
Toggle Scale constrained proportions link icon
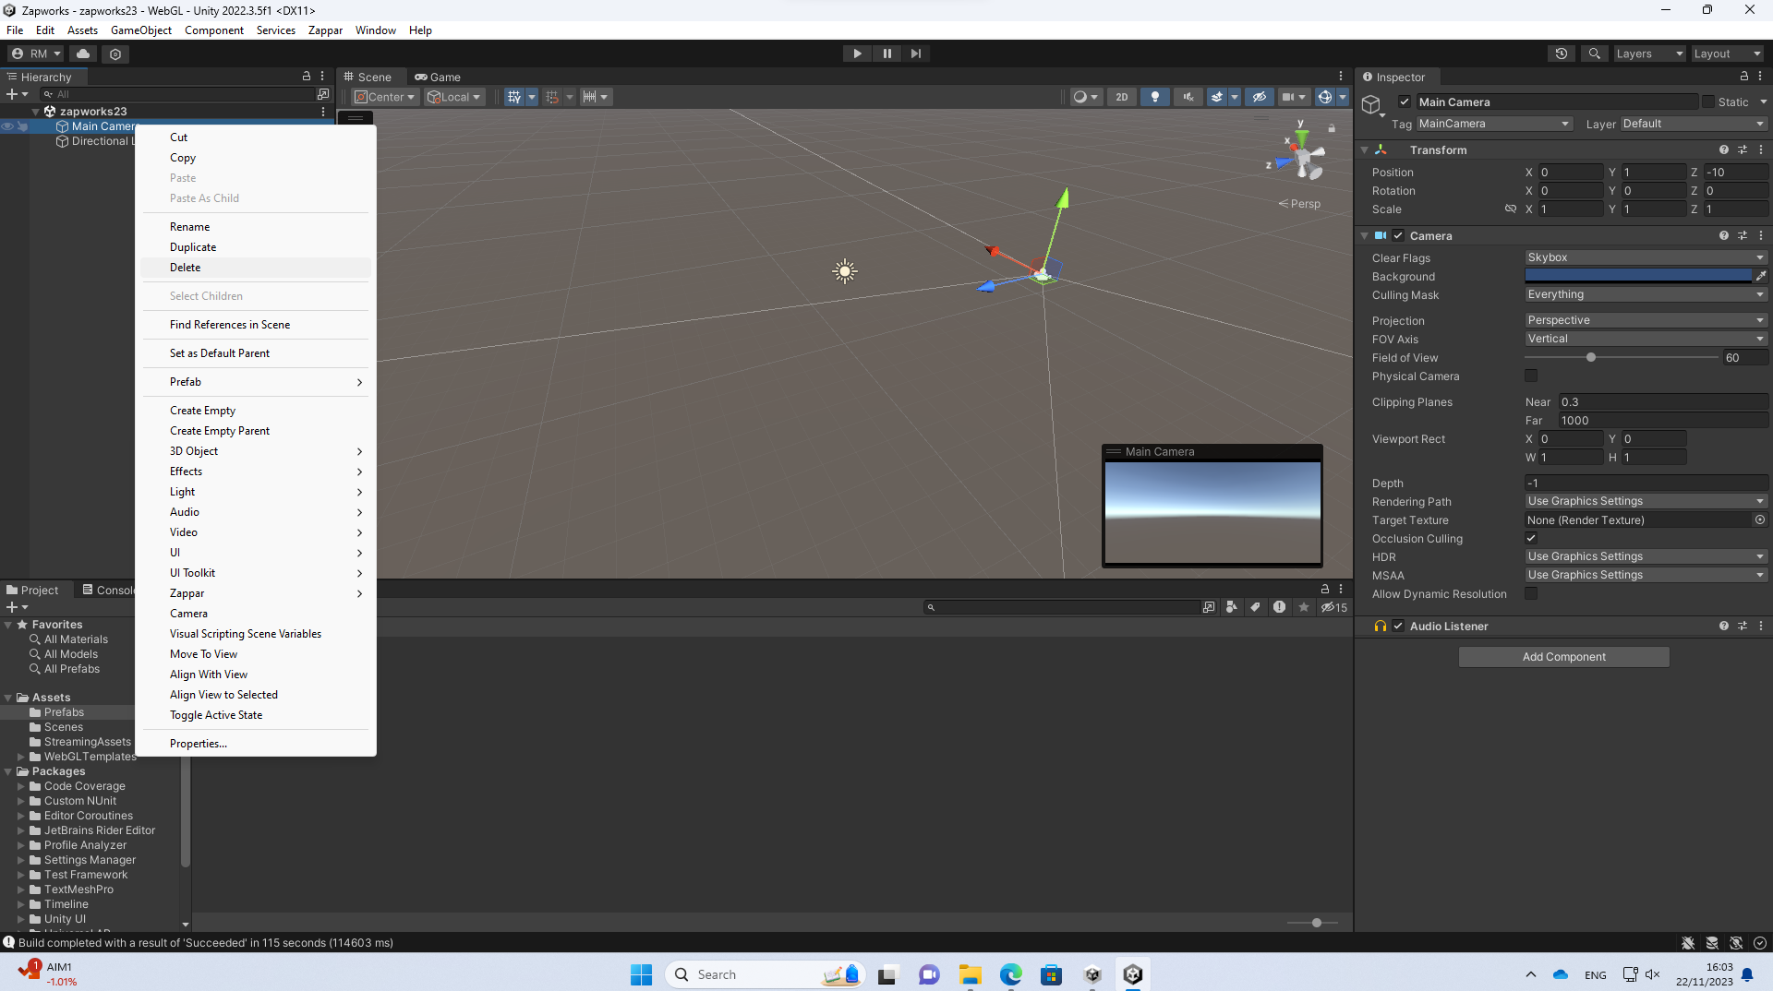pyautogui.click(x=1511, y=209)
